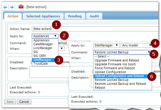This screenshot has width=161, height=110.
Task: Click the red toolbox action icon
Action: (x=21, y=7)
